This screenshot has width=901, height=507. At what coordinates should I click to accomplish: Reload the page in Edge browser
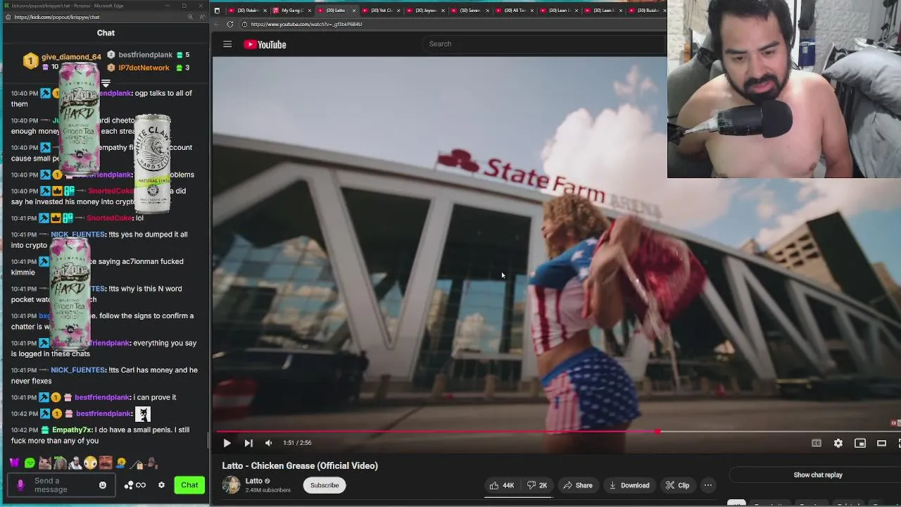[x=230, y=24]
